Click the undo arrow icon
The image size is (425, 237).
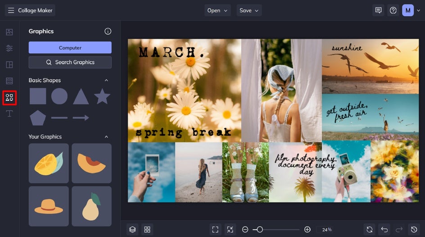pos(384,230)
